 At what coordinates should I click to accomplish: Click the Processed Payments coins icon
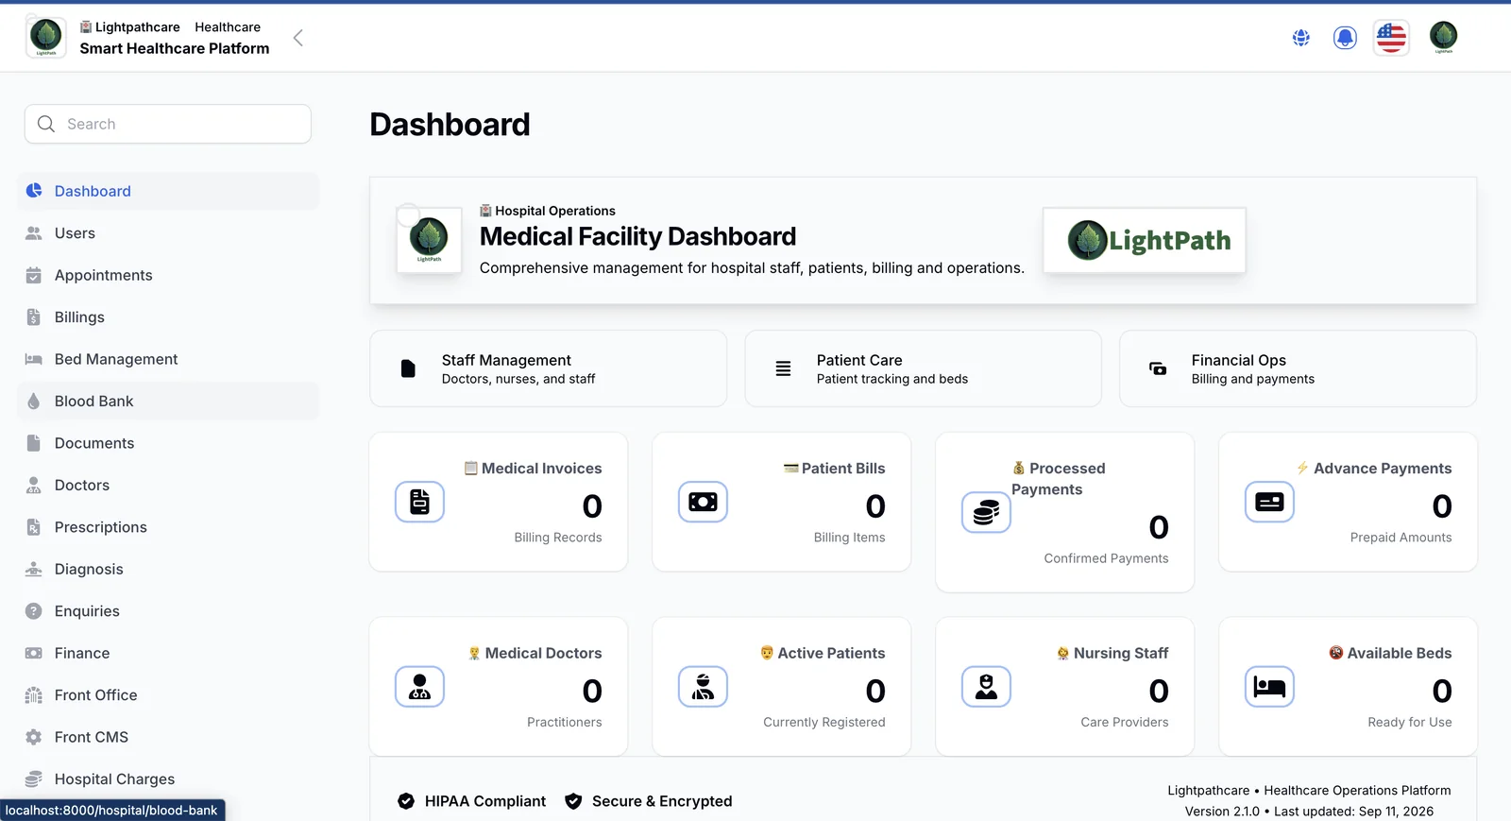[986, 512]
